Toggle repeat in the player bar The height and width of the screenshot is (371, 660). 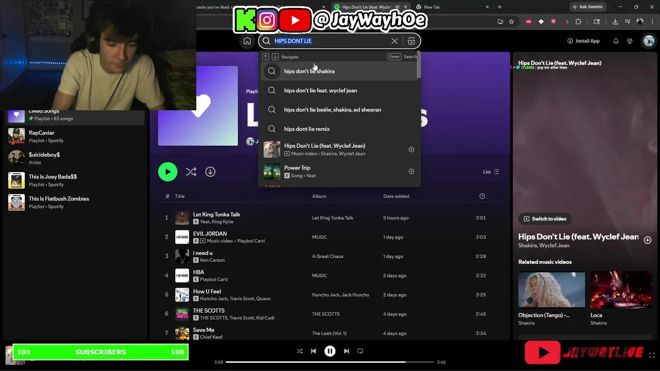coord(360,351)
